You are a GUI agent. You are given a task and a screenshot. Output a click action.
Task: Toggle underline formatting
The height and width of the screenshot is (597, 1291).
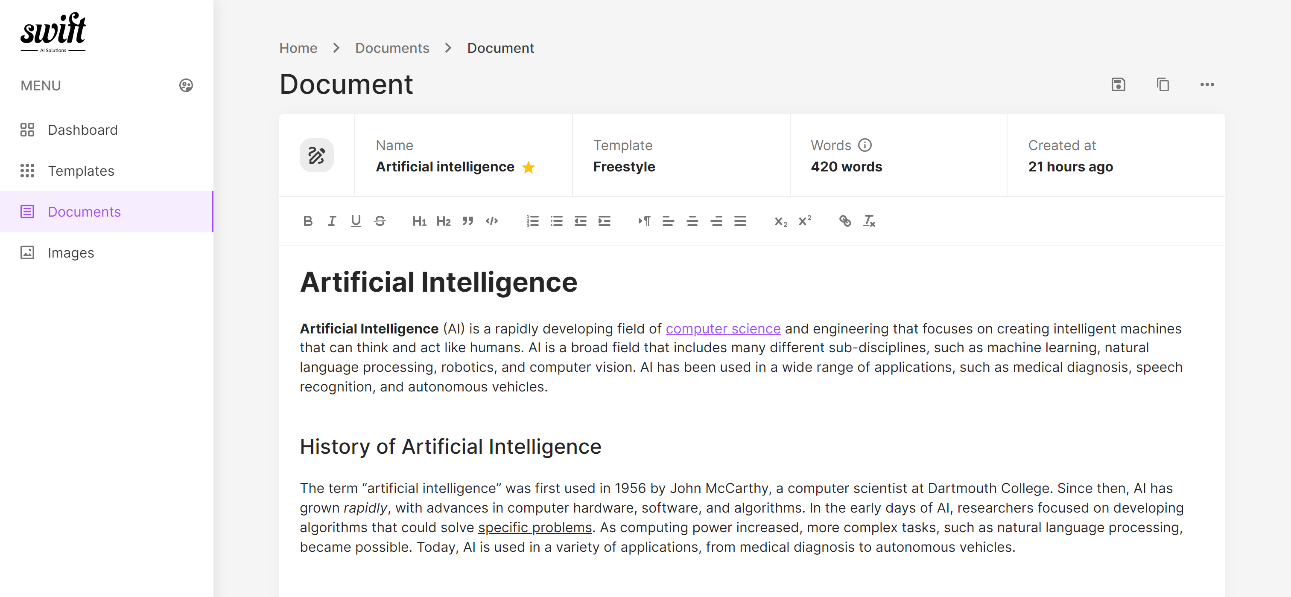pyautogui.click(x=356, y=220)
